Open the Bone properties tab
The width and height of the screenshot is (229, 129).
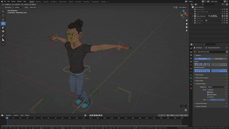pyautogui.click(x=191, y=81)
